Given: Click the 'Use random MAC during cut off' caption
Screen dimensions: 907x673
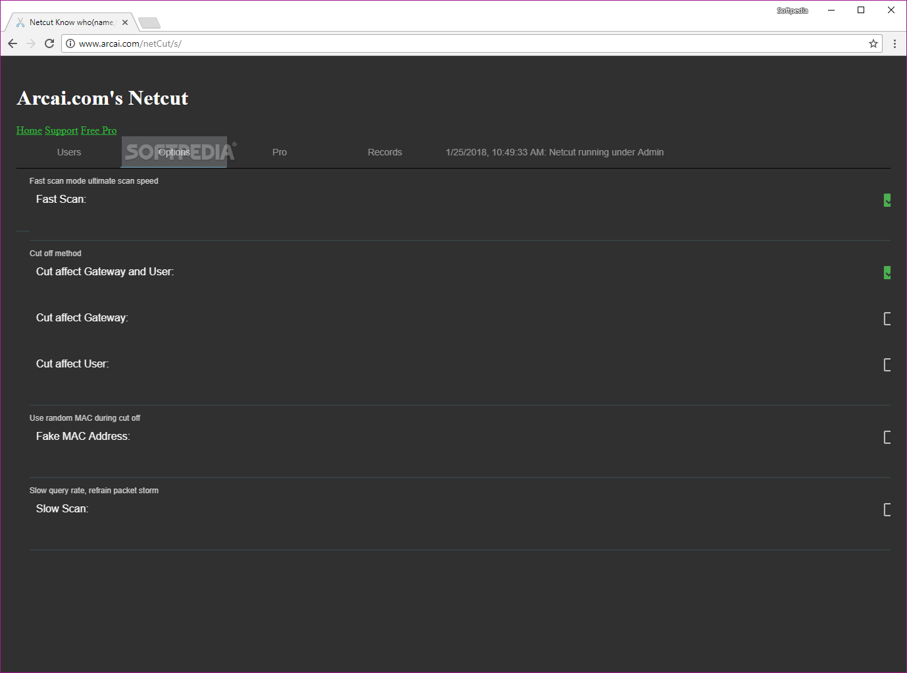Looking at the screenshot, I should click(x=85, y=418).
